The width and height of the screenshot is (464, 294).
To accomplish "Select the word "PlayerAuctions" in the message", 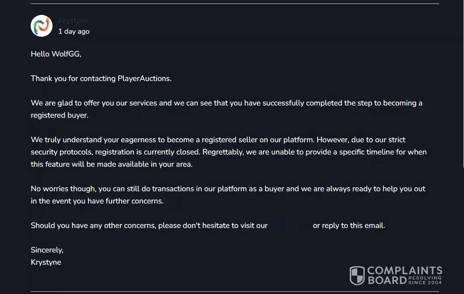I will [144, 79].
